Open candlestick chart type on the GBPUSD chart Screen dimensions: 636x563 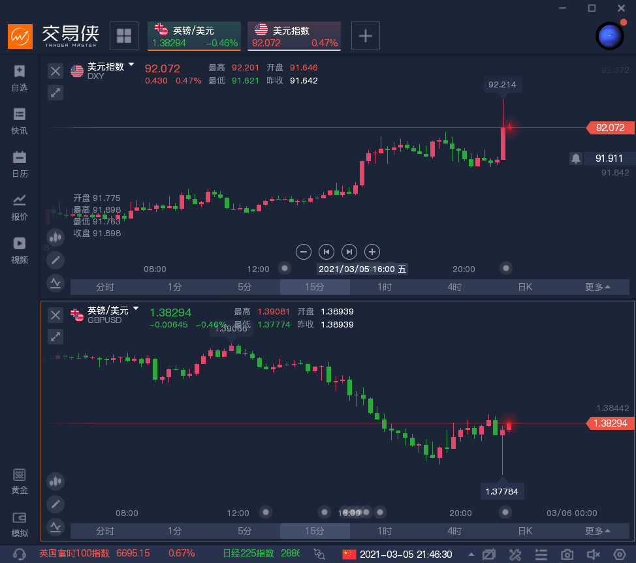(56, 481)
